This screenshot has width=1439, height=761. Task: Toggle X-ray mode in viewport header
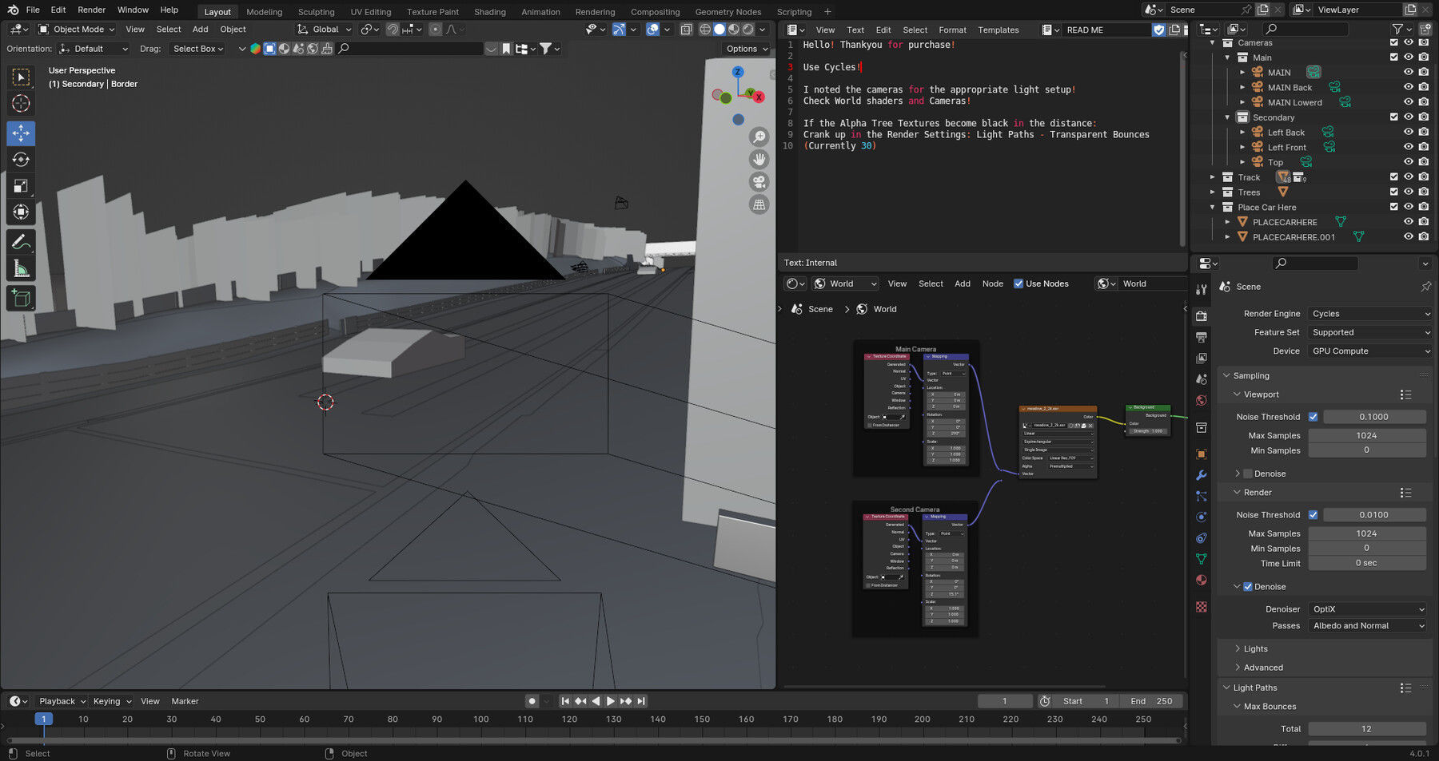686,30
